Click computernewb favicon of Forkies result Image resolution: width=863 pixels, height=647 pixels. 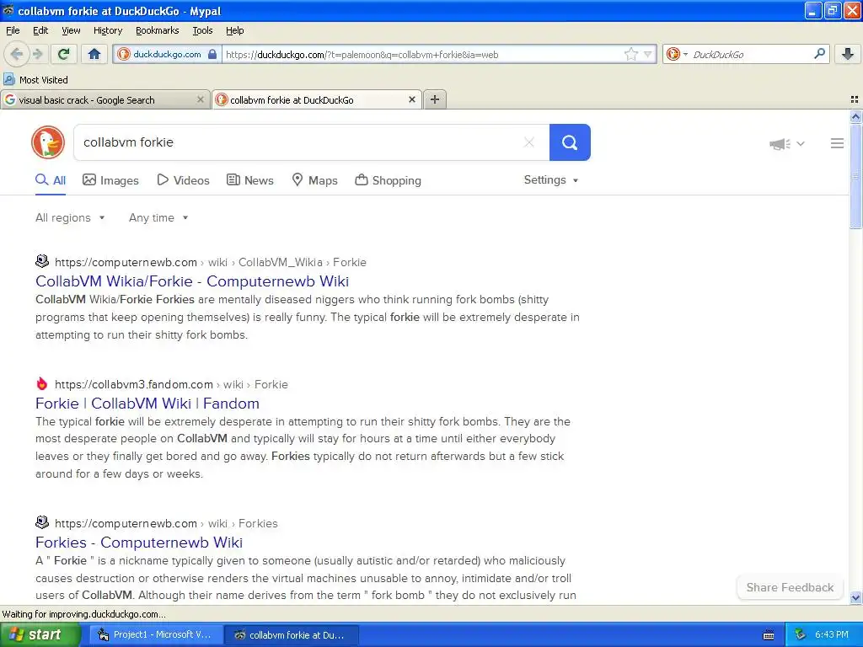tap(42, 521)
